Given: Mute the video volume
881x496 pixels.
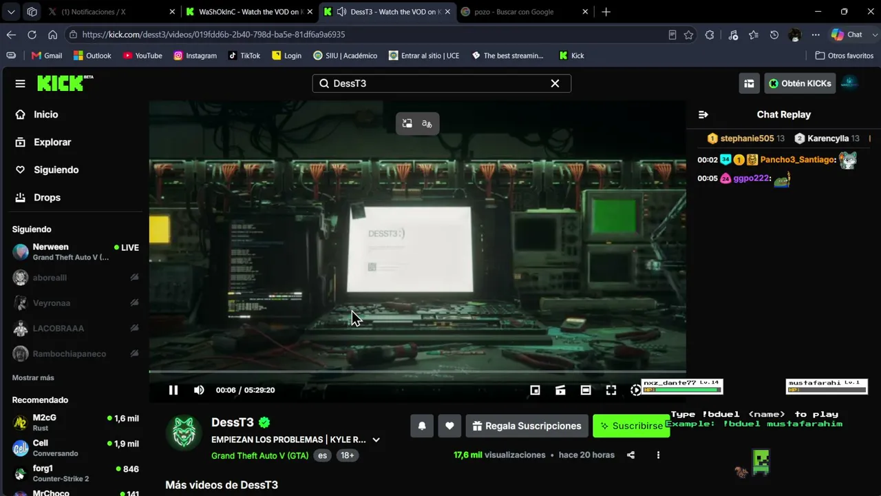Looking at the screenshot, I should [x=199, y=390].
